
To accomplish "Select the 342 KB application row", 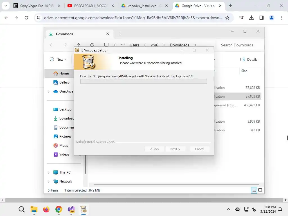I will click(x=238, y=130).
